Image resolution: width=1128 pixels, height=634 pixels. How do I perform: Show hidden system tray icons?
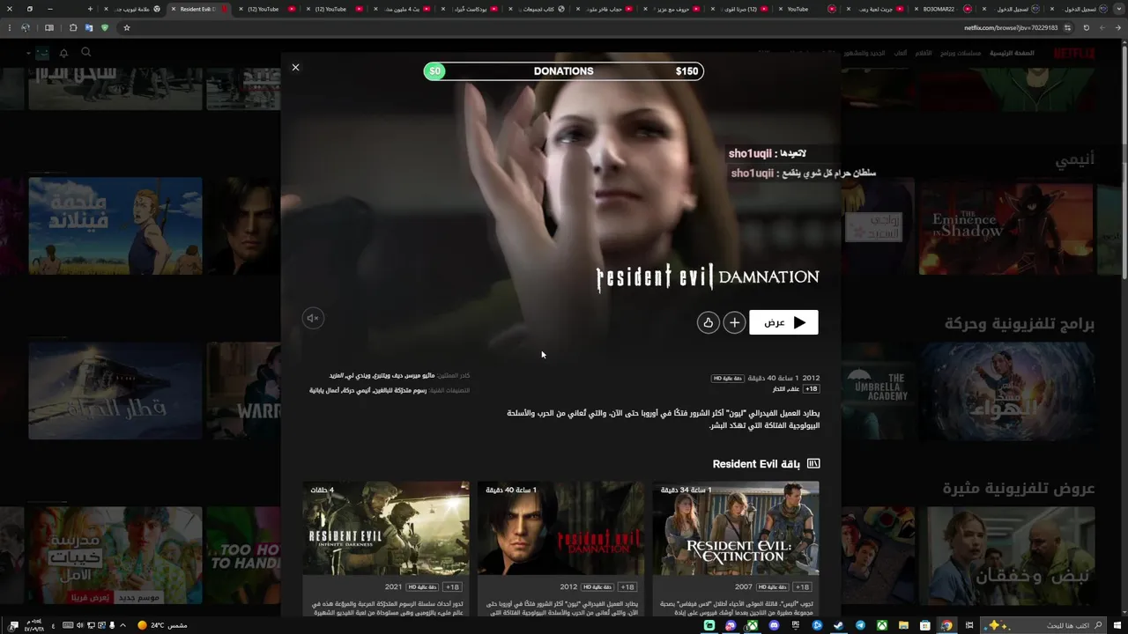122,625
